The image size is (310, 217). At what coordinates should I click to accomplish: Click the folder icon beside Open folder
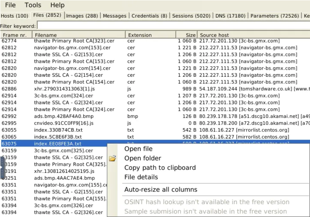pos(113,158)
